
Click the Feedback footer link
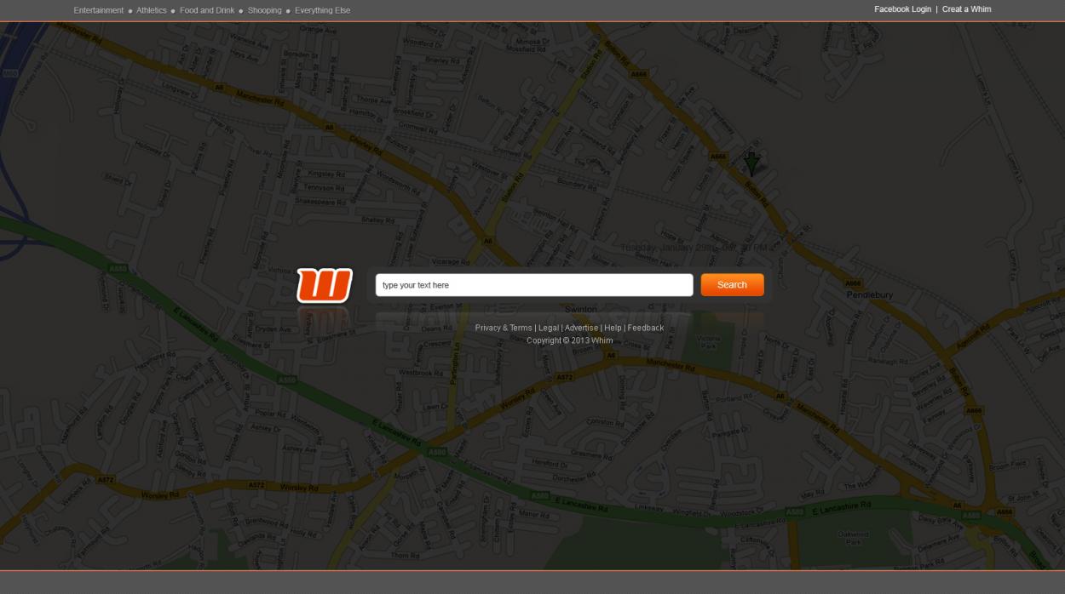[x=646, y=328]
